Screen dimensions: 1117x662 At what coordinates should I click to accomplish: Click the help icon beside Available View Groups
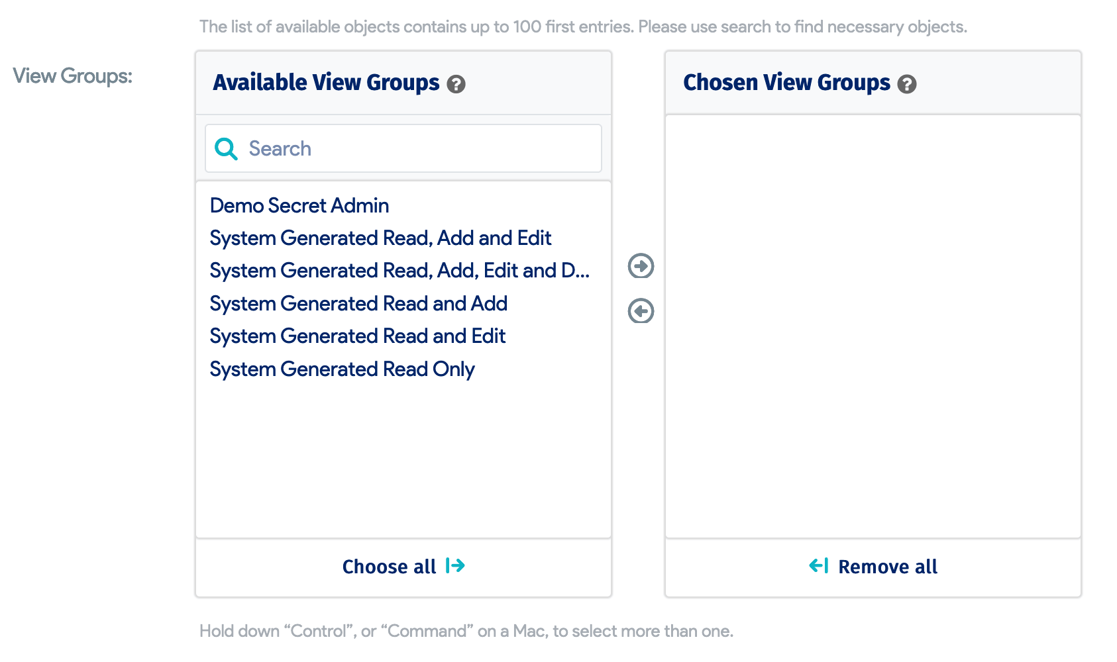coord(456,84)
